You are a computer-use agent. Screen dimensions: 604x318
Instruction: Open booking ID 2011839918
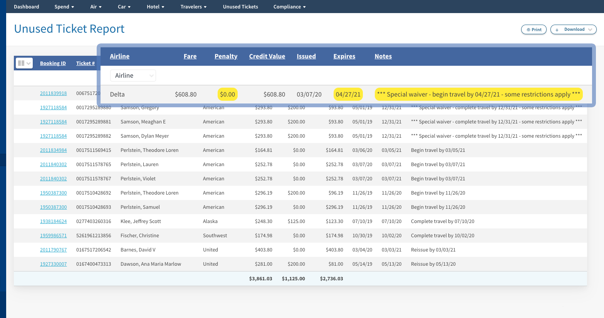pos(53,93)
